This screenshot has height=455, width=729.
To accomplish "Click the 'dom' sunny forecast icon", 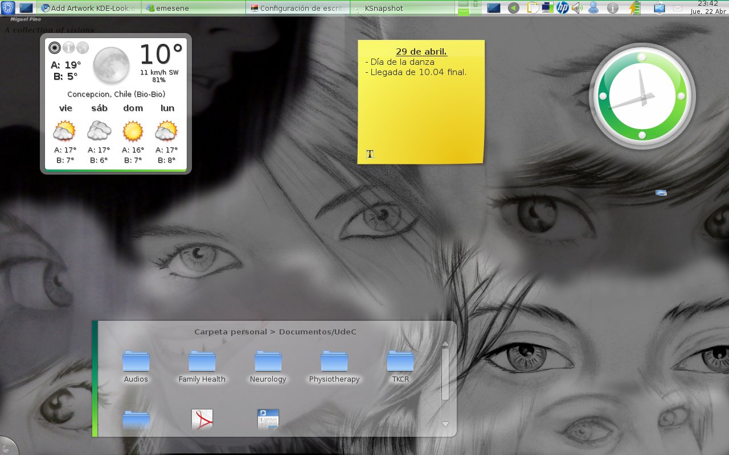I will click(133, 131).
